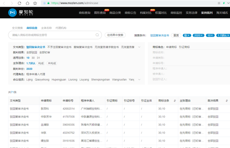The image size is (230, 148).
Task: Open the browser dropdown arrow at top right
Action: click(228, 3)
